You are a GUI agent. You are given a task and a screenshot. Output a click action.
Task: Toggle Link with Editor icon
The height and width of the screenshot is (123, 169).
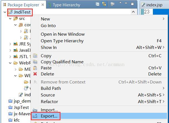coord(104,4)
